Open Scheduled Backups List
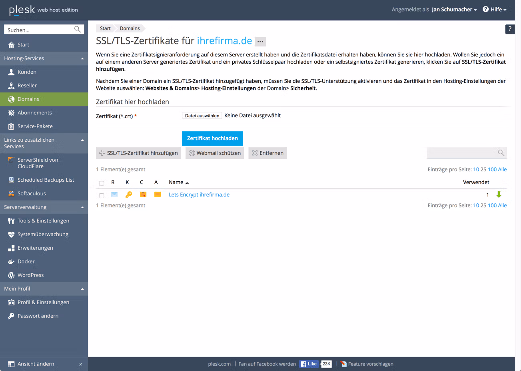 coord(46,180)
